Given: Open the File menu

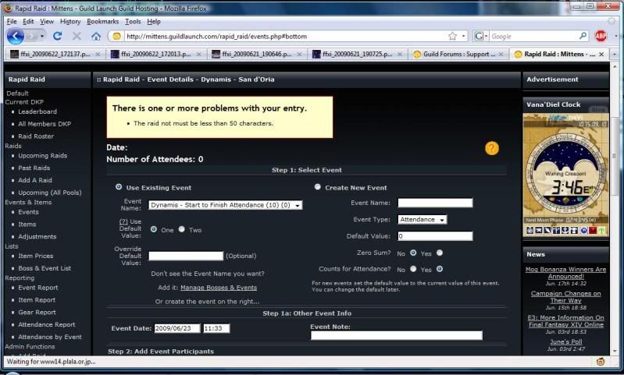Looking at the screenshot, I should tap(12, 22).
